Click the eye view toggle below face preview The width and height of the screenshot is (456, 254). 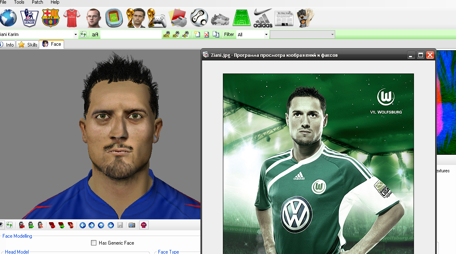tap(2, 225)
